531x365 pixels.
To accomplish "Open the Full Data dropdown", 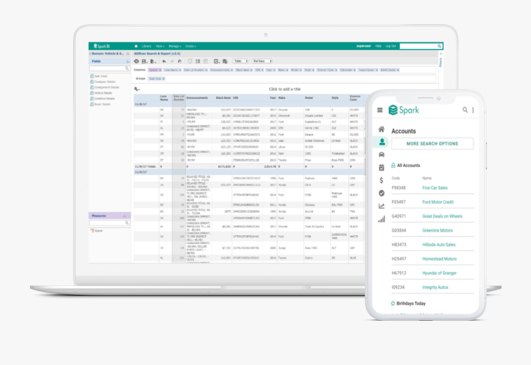I will click(262, 61).
